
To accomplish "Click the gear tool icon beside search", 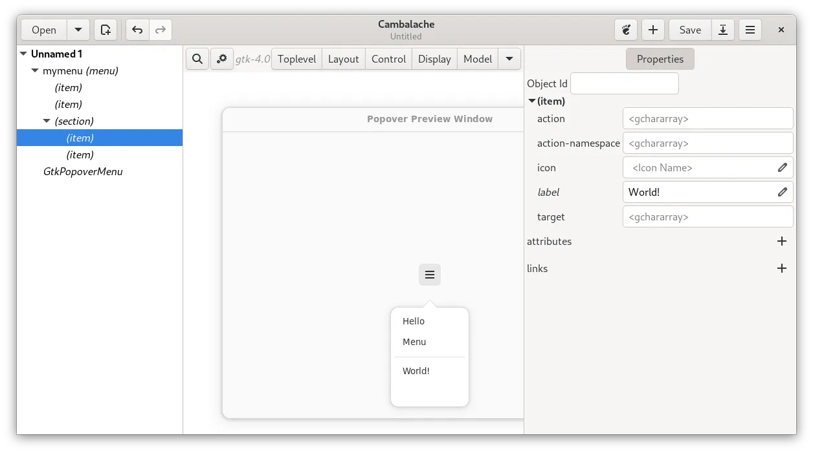I will pos(222,59).
